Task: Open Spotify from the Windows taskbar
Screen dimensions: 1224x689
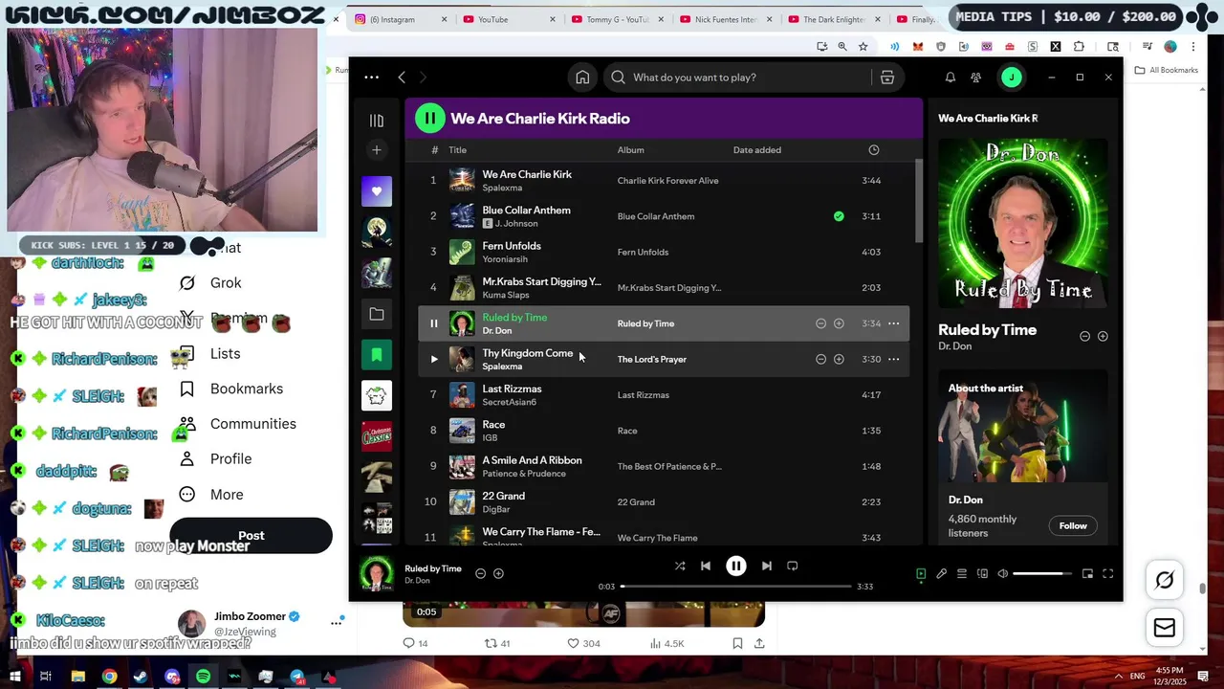Action: [203, 677]
